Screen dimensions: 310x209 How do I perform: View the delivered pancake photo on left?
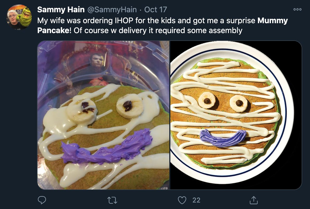pyautogui.click(x=103, y=115)
